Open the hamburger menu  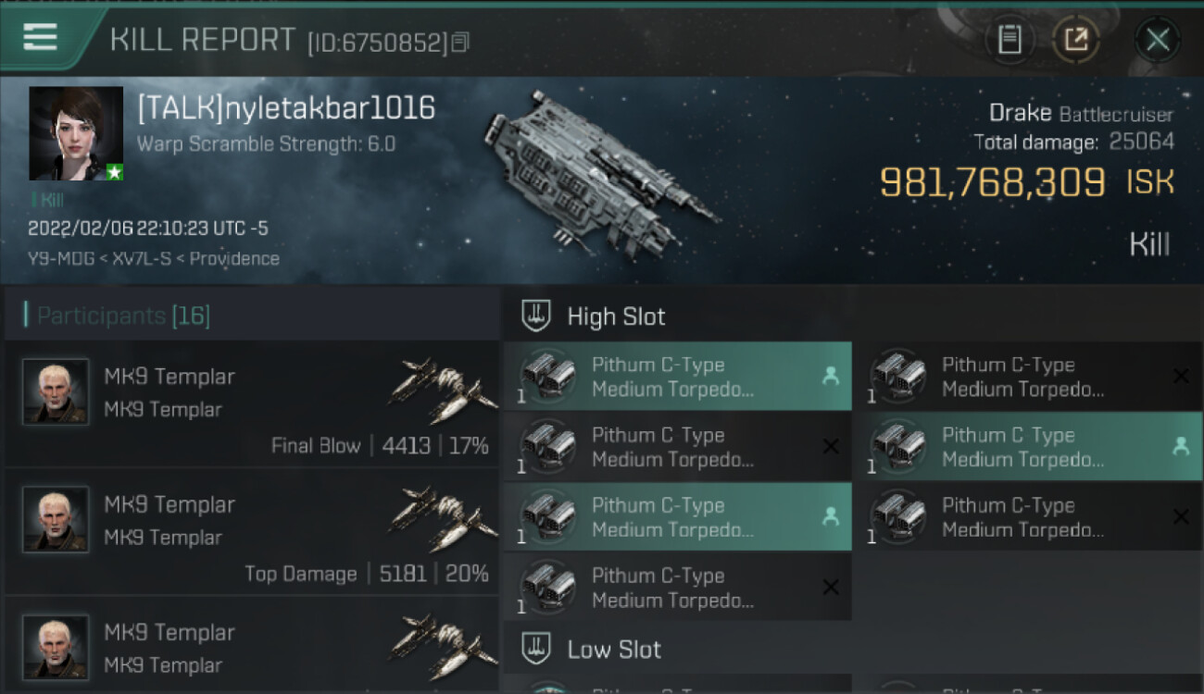point(40,36)
